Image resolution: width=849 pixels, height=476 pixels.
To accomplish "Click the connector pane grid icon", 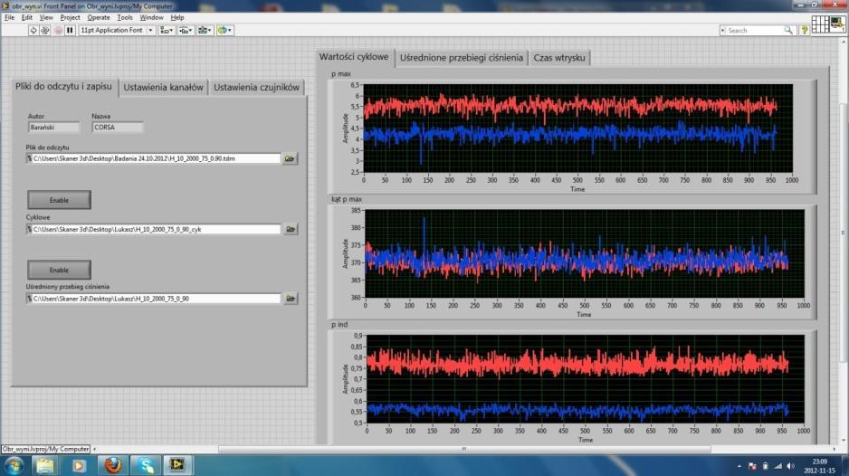I will [x=820, y=24].
